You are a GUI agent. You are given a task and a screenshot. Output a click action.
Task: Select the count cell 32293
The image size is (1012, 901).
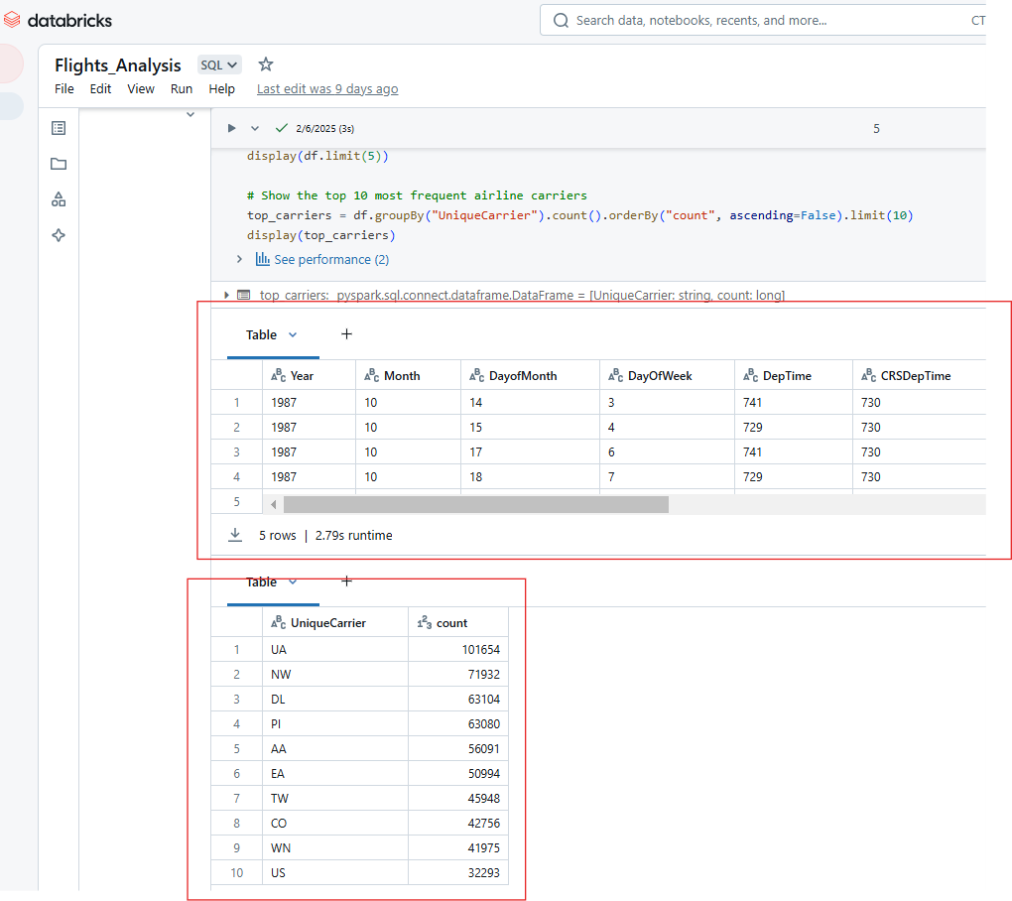pos(458,872)
